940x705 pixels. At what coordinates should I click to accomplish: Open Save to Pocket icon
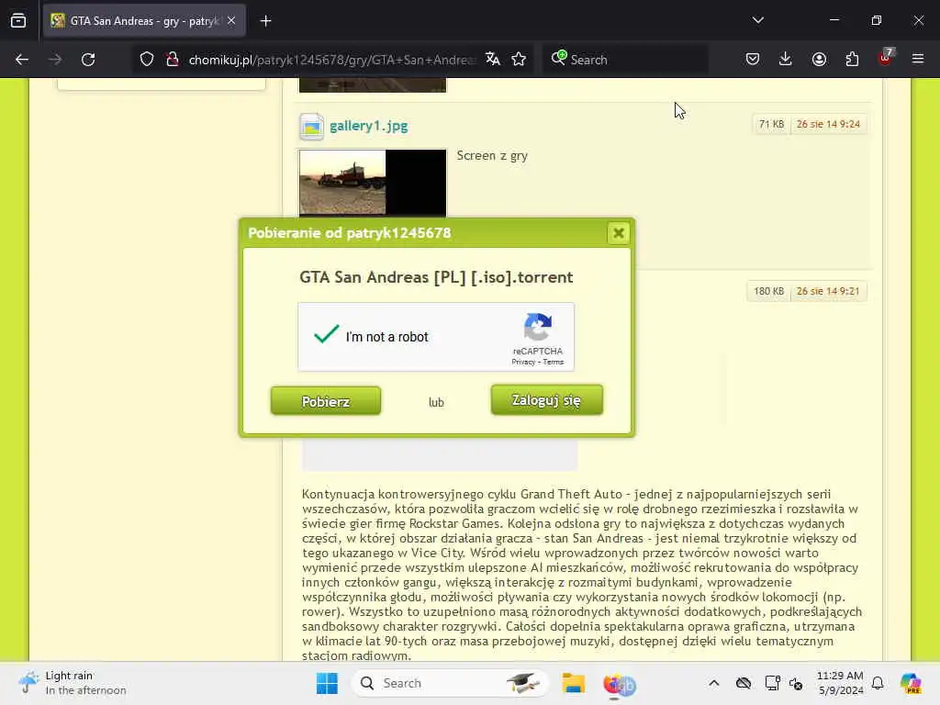[x=753, y=59]
